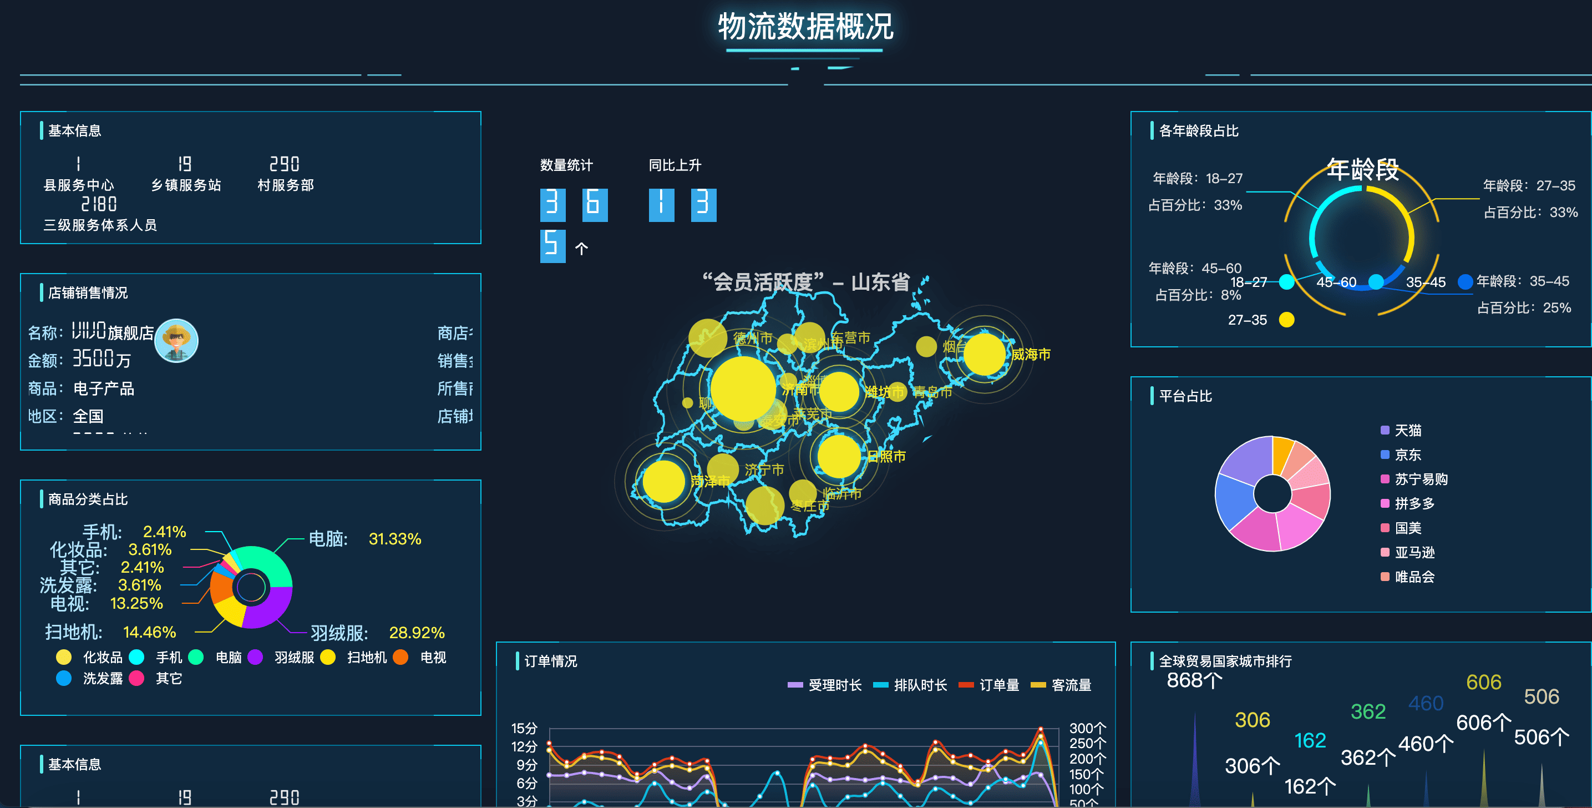Select the 全球贸易国家城市排行 panel title
This screenshot has height=808, width=1592.
(x=1224, y=661)
